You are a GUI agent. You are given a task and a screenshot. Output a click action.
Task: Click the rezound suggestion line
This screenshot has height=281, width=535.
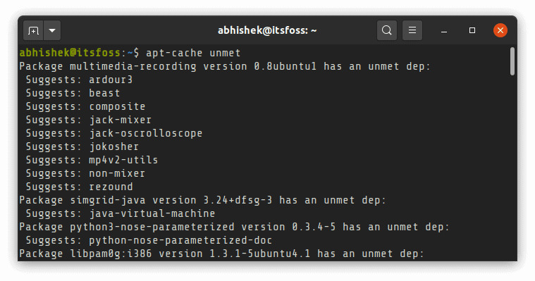click(79, 187)
